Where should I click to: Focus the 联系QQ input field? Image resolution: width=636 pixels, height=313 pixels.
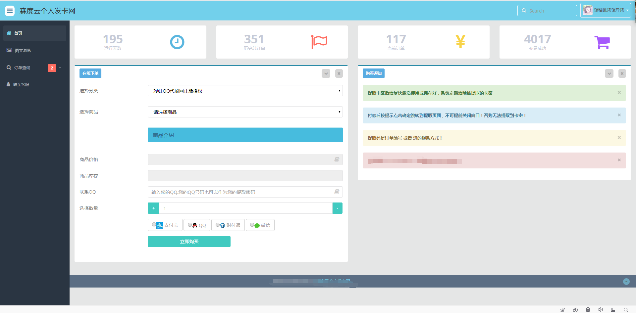click(x=245, y=192)
